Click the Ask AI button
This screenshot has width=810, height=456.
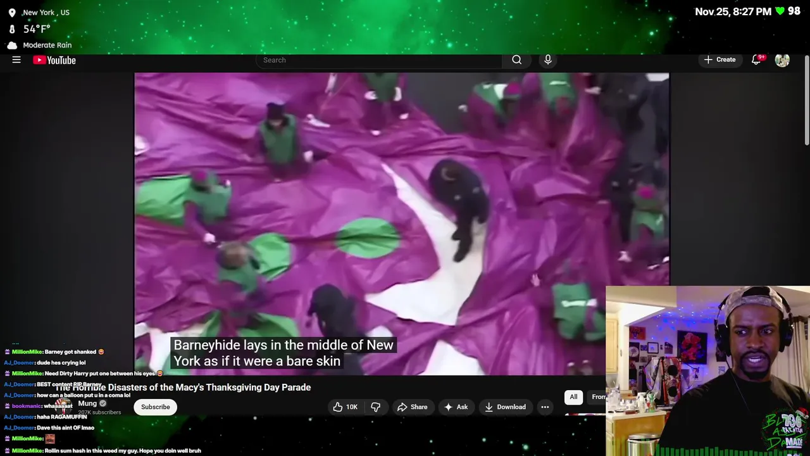[x=456, y=407]
